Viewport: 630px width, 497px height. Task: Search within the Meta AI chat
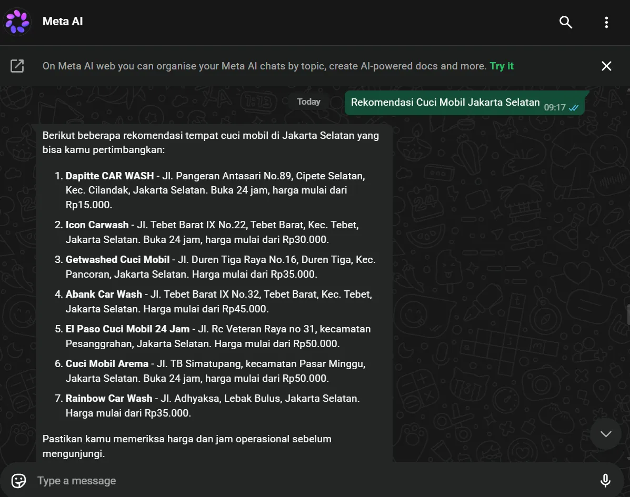(566, 22)
